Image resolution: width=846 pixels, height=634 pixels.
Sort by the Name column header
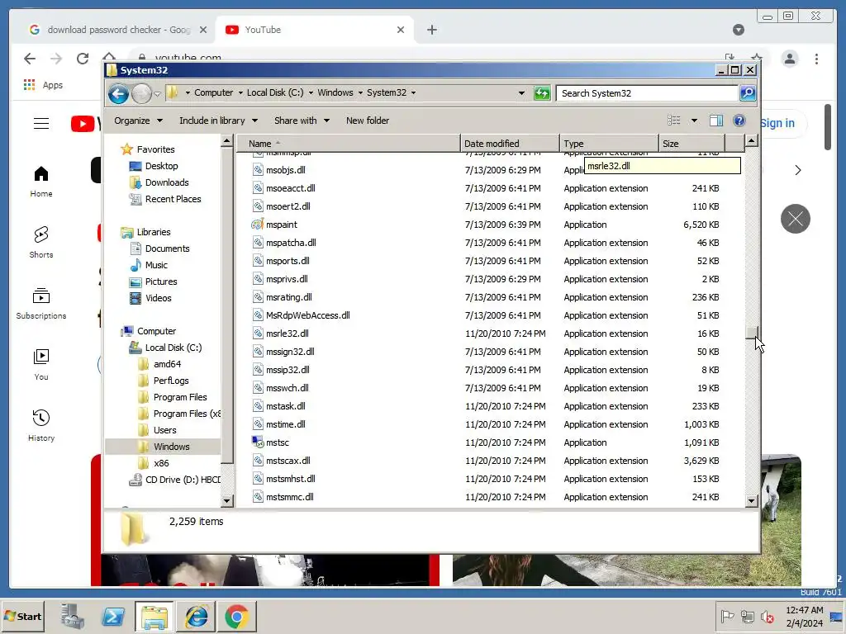tap(349, 144)
